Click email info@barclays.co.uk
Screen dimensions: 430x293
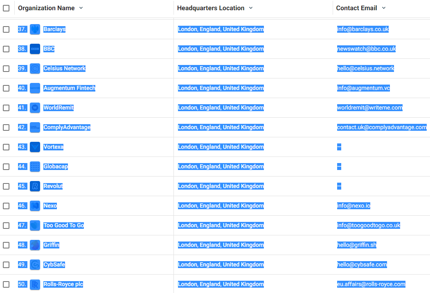(363, 29)
